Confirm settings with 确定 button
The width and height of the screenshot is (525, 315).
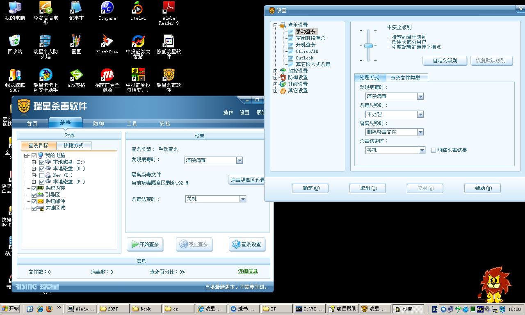point(310,188)
